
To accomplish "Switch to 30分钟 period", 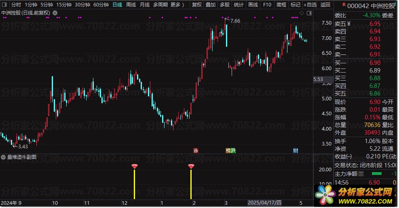I will click(82, 4).
